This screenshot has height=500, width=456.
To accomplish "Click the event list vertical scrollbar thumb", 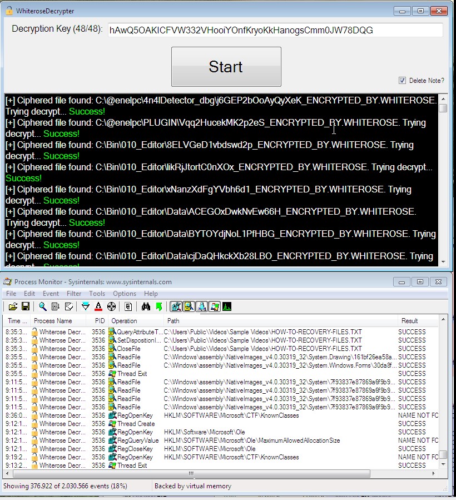I will tap(443, 454).
